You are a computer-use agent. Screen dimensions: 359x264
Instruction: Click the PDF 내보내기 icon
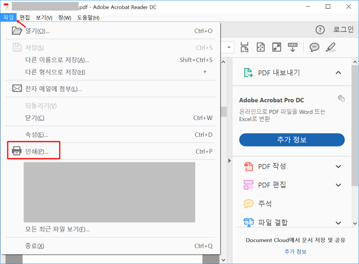click(x=248, y=73)
